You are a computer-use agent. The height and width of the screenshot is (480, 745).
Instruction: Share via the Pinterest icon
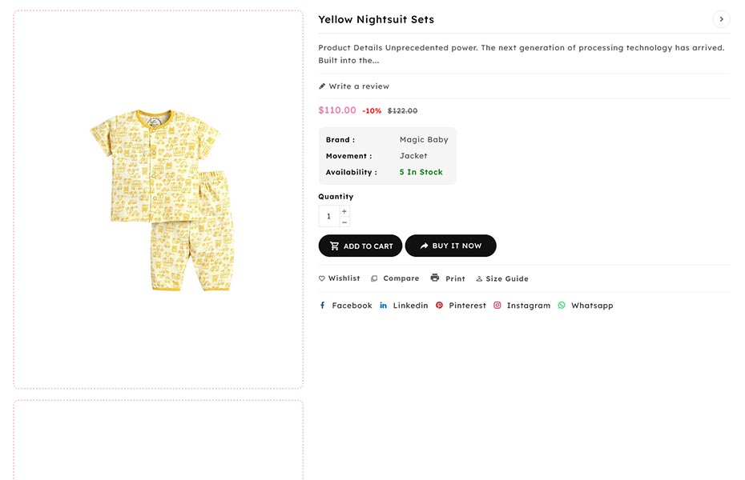pos(439,306)
